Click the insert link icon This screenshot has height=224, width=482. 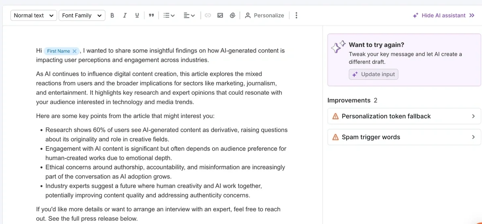pos(208,15)
